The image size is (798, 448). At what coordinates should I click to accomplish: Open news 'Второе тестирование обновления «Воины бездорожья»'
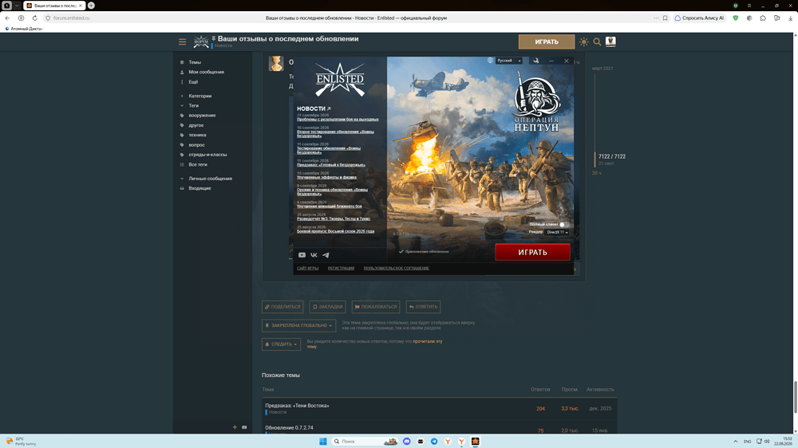coord(335,134)
